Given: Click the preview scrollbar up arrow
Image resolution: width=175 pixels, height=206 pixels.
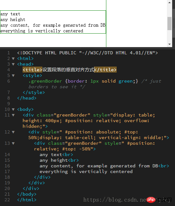Looking at the screenshot, I should pos(169,3).
